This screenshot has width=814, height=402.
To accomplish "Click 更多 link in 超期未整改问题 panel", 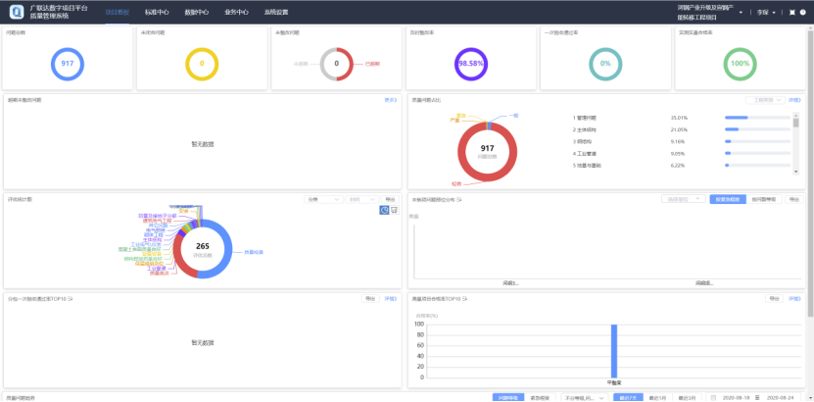I will (x=390, y=100).
